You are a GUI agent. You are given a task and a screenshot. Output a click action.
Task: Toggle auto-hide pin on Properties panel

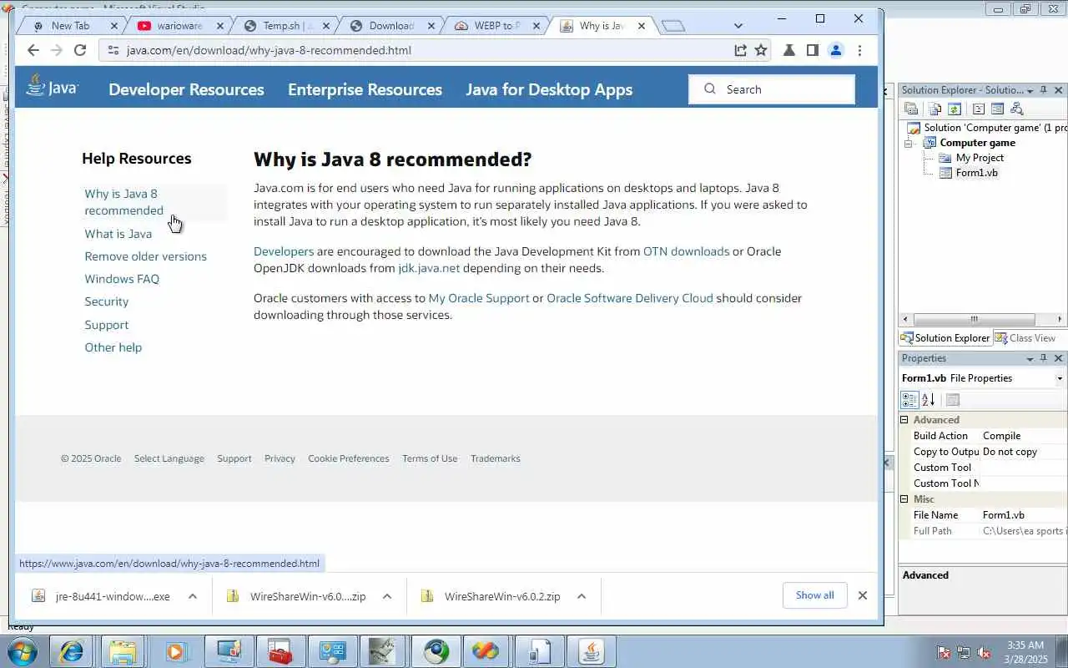pos(1044,358)
